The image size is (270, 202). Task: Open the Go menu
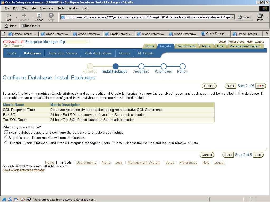[x=34, y=8]
